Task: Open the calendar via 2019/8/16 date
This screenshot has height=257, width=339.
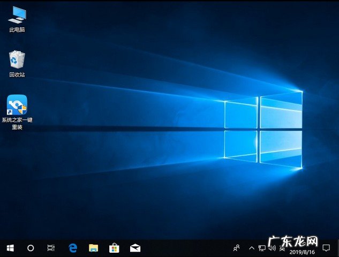Action: pyautogui.click(x=302, y=251)
